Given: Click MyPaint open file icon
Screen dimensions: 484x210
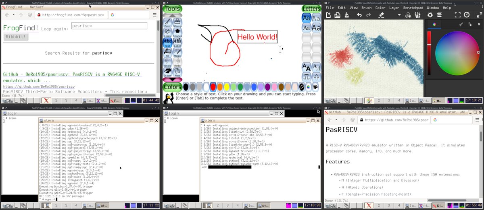Looking at the screenshot, I should [x=338, y=15].
